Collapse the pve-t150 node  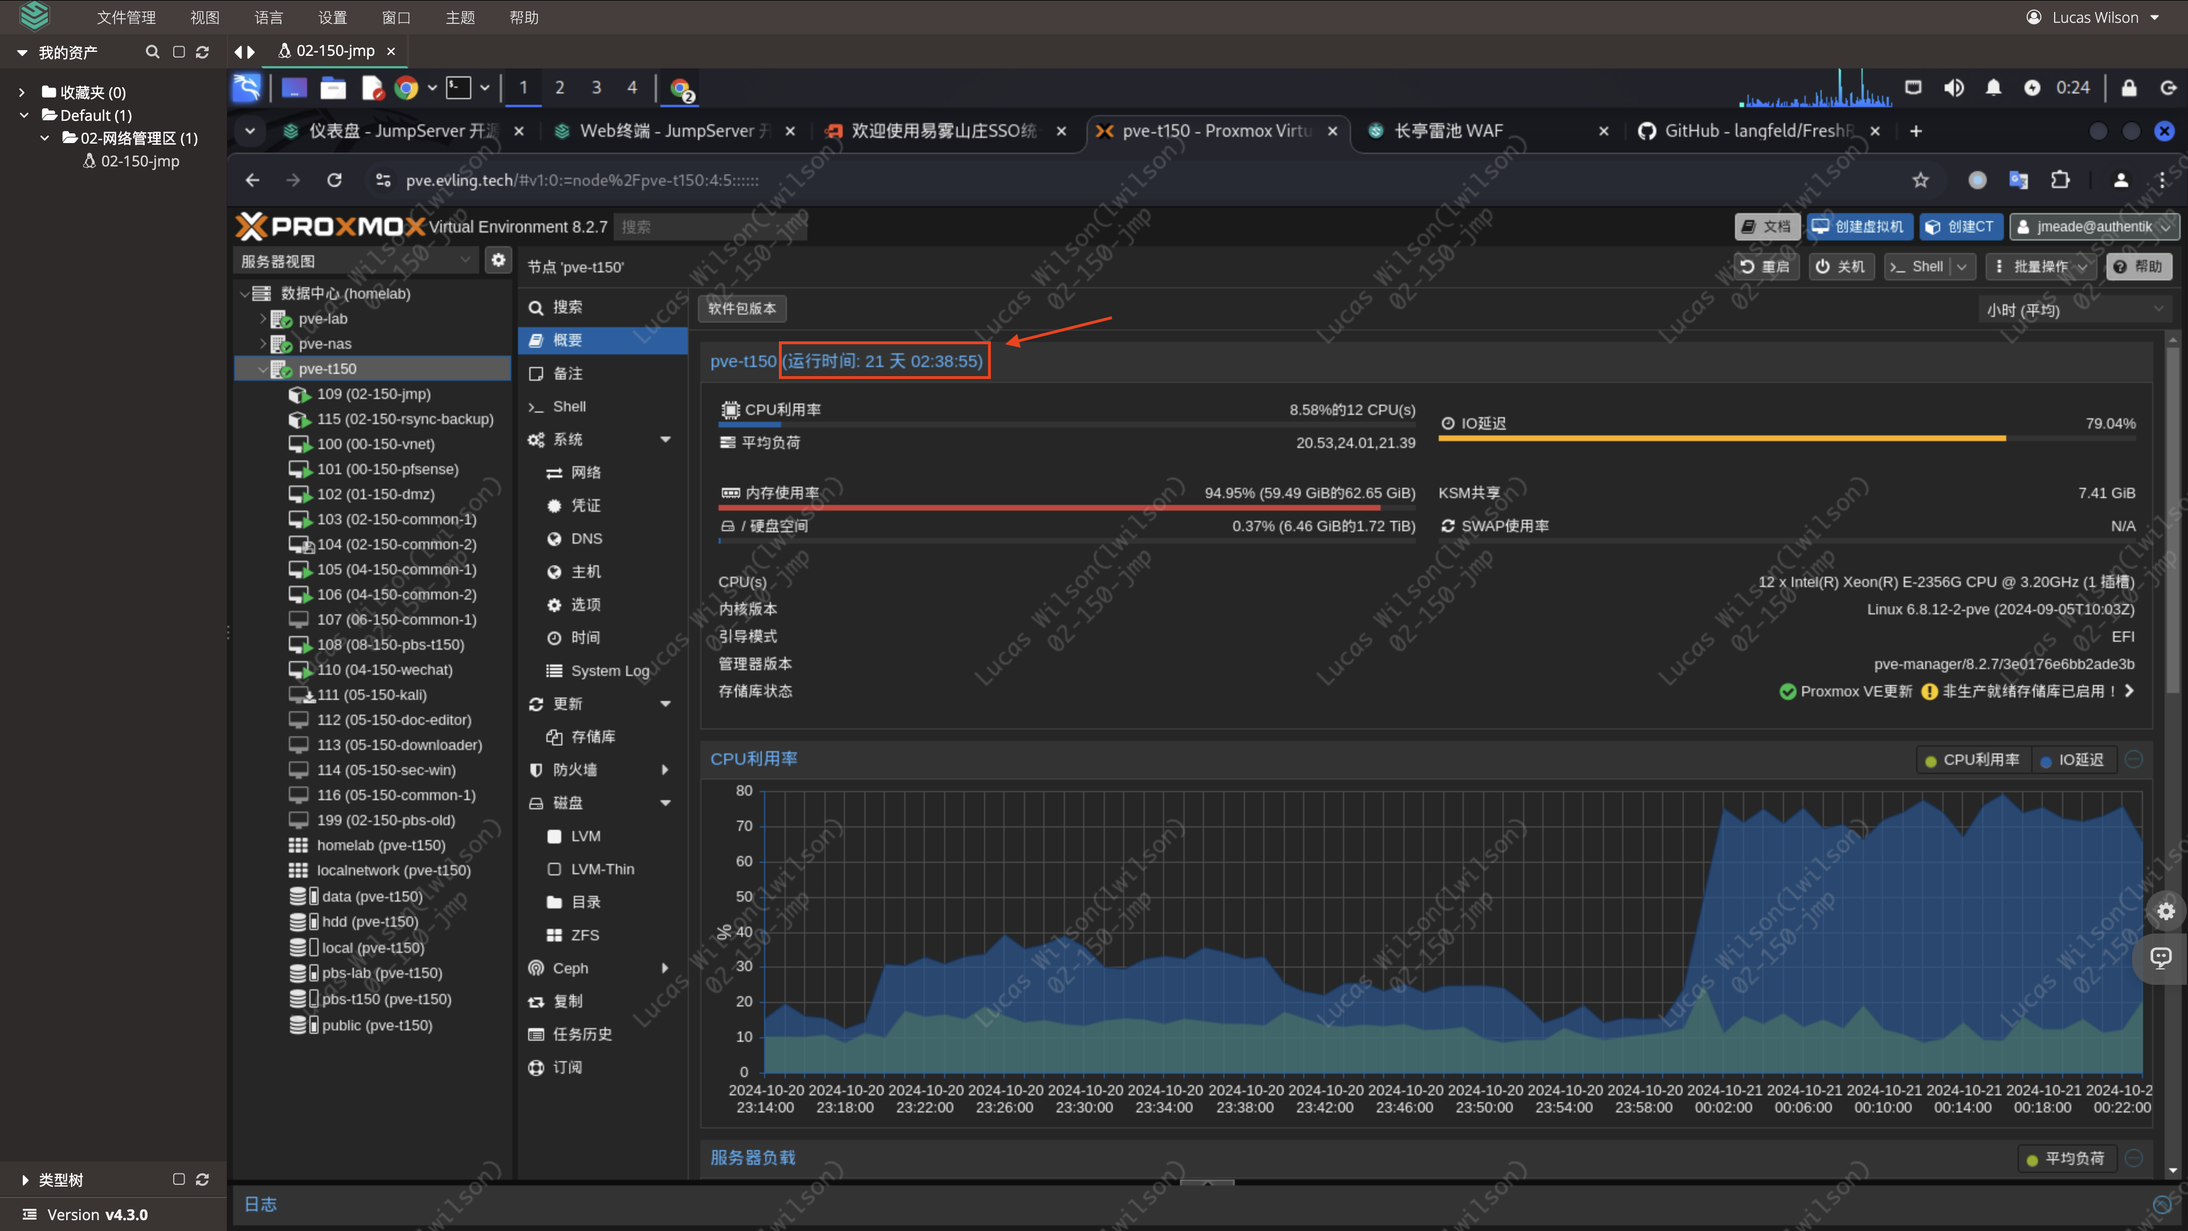click(x=263, y=369)
